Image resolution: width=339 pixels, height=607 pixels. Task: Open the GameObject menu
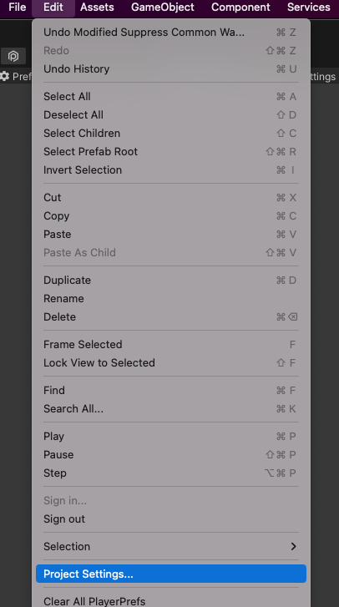coord(163,7)
